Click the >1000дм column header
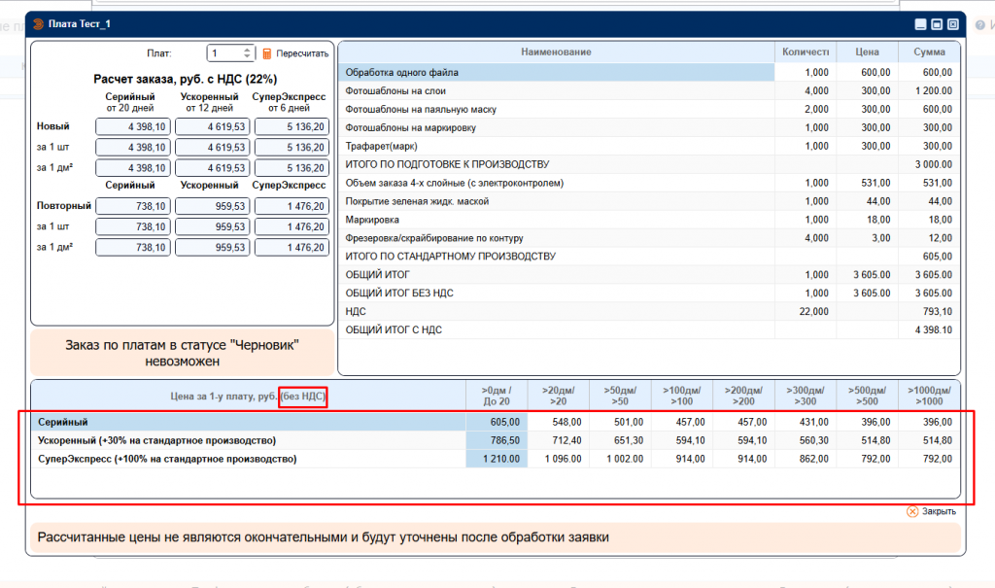This screenshot has width=995, height=588. 929,395
